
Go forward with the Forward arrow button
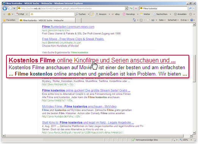point(10,9)
